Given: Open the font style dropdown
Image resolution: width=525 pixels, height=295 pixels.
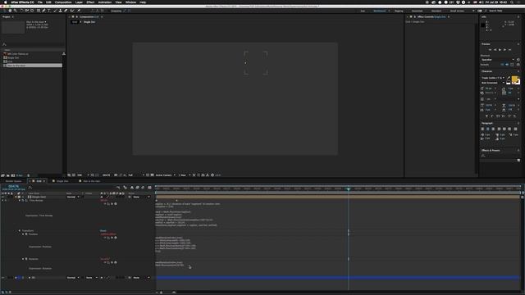Looking at the screenshot, I should tap(493, 83).
